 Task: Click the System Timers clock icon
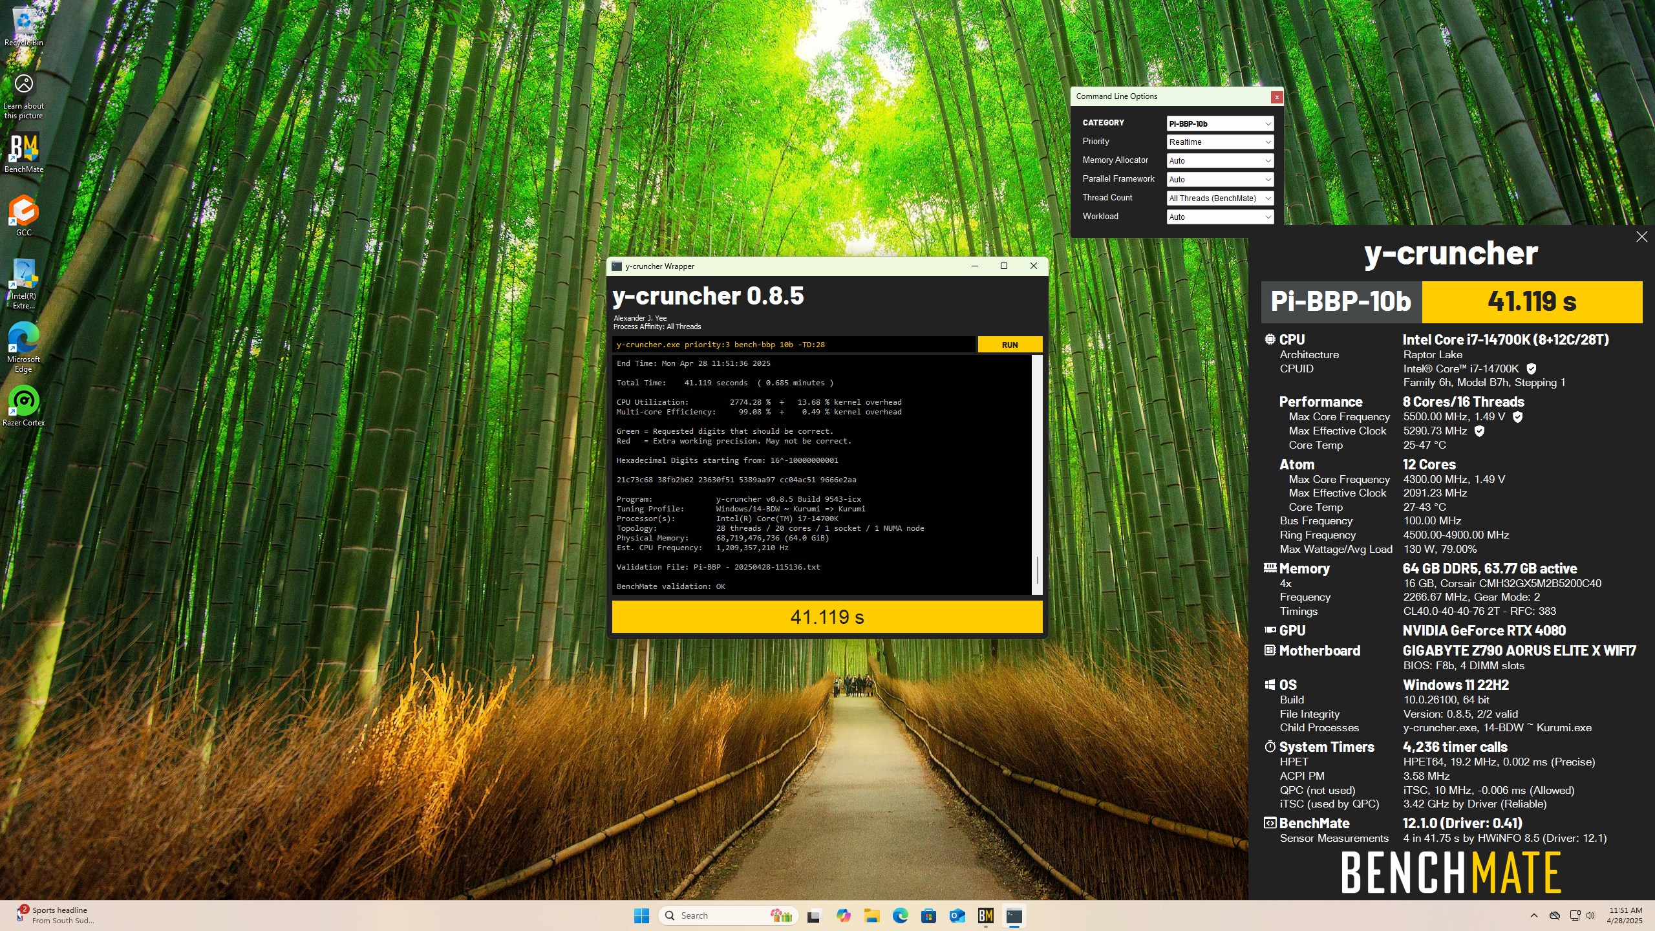pos(1270,747)
